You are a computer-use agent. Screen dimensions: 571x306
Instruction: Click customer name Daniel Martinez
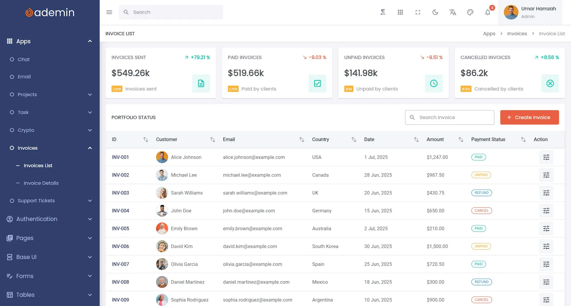click(x=188, y=282)
